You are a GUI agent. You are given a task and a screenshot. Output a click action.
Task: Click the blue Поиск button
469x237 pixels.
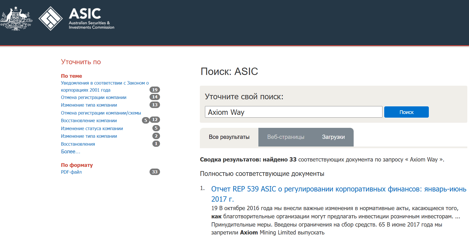pyautogui.click(x=406, y=112)
